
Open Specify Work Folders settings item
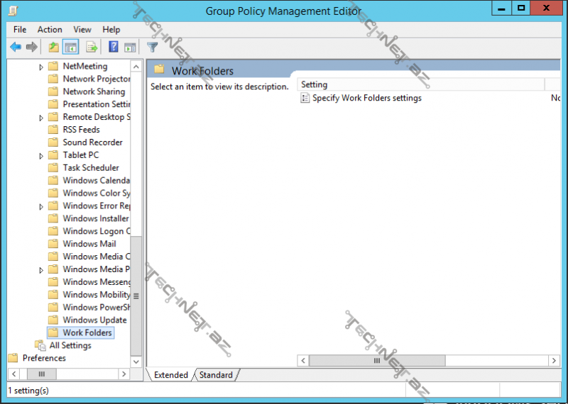coord(366,99)
